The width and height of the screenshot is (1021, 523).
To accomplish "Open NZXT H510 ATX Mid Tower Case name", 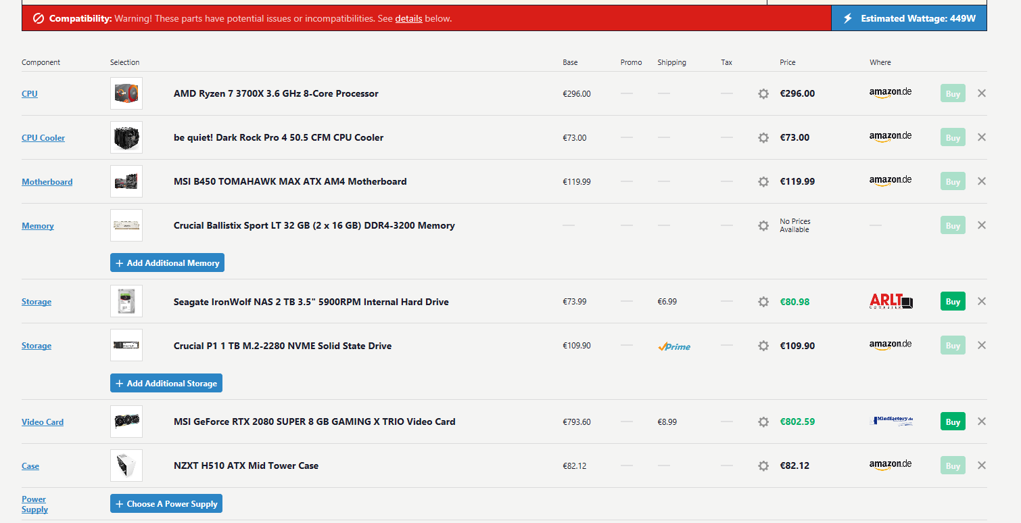I will 246,465.
